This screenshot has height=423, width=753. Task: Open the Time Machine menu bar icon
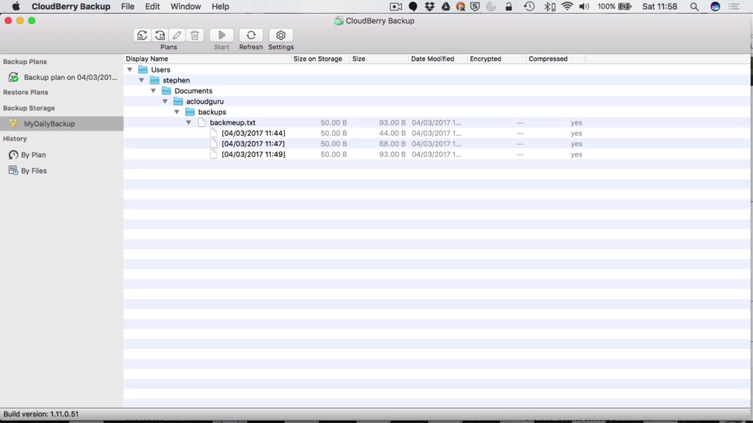529,6
